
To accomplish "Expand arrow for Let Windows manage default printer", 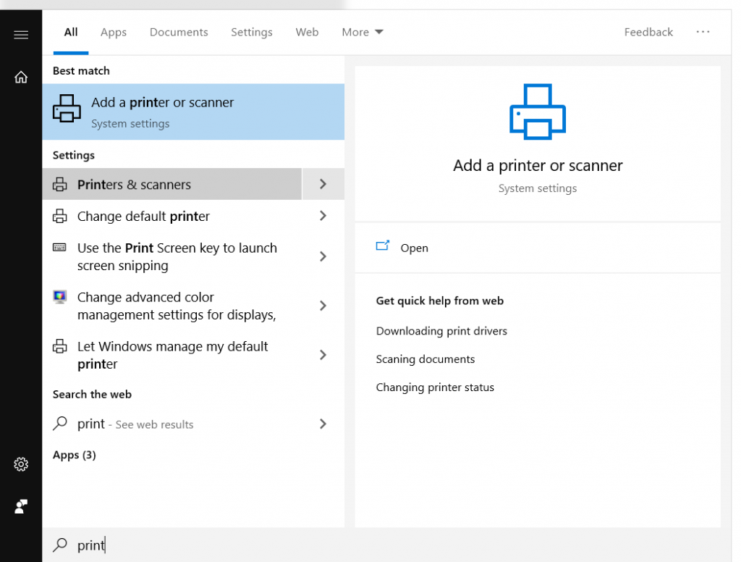I will click(323, 355).
